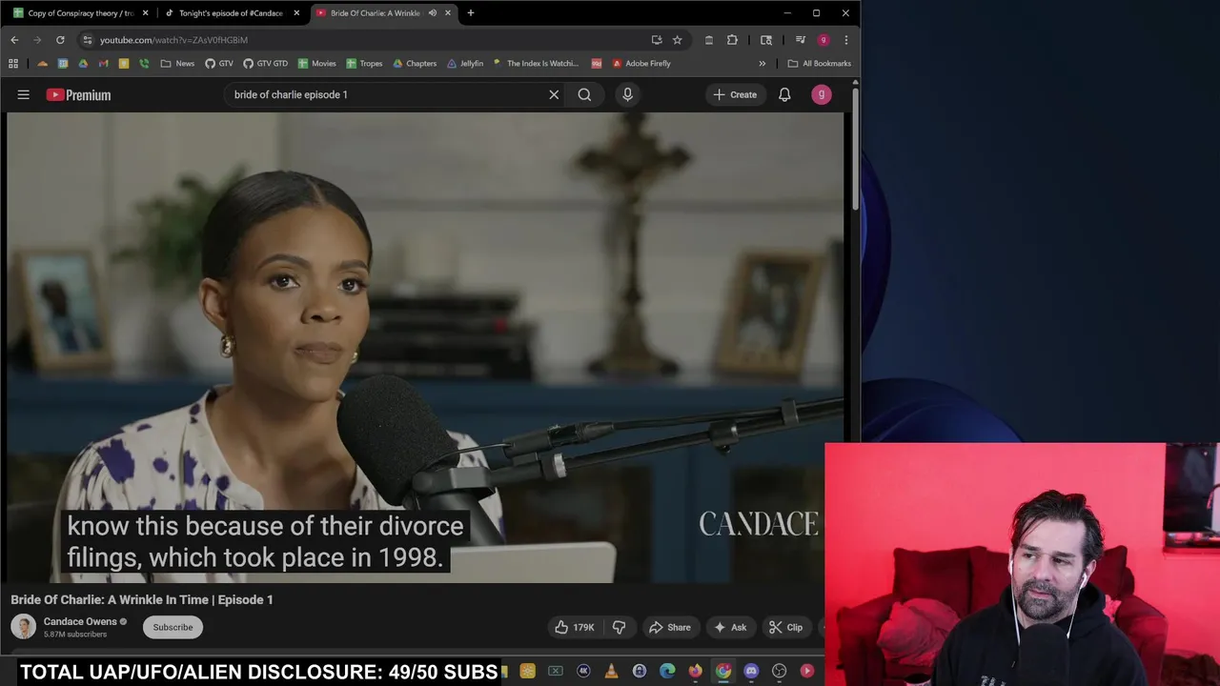This screenshot has width=1220, height=686.
Task: Bookmark this page with the star
Action: point(677,40)
